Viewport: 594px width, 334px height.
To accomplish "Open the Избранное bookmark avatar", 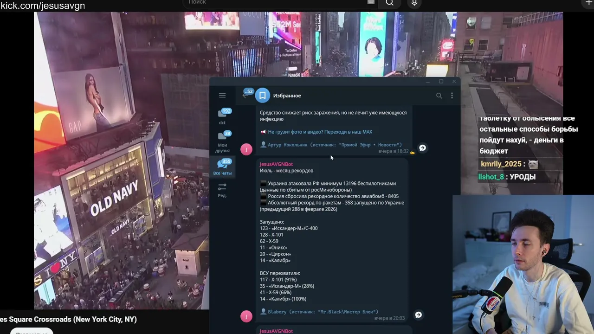I will click(262, 96).
